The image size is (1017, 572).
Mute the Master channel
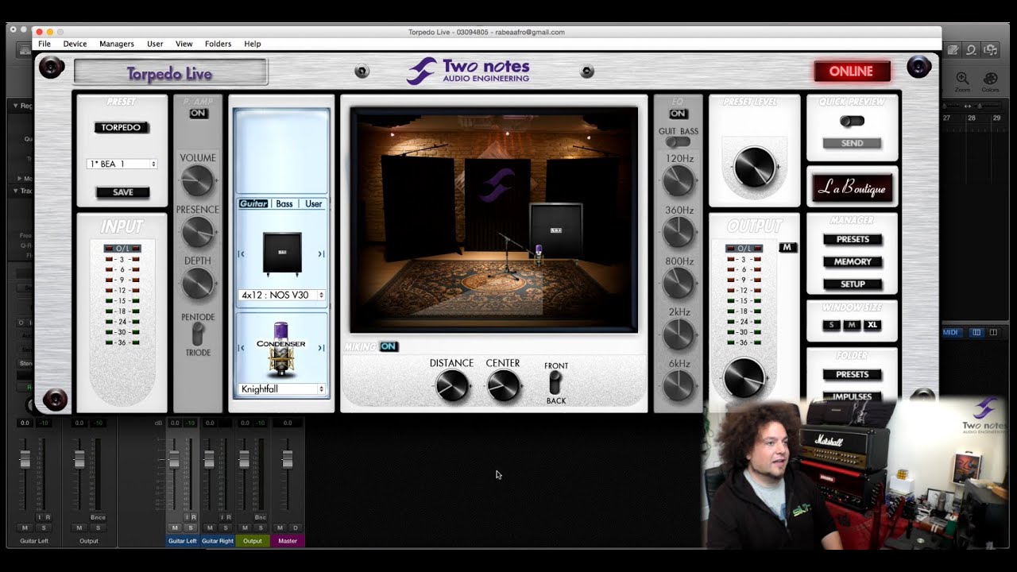click(280, 528)
